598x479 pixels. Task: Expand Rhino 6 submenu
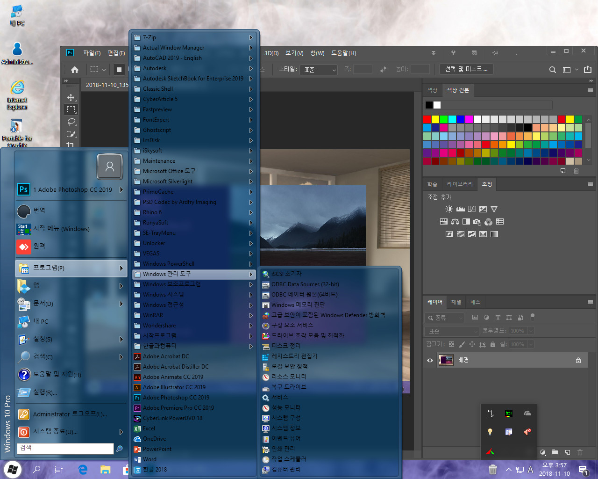pos(194,212)
